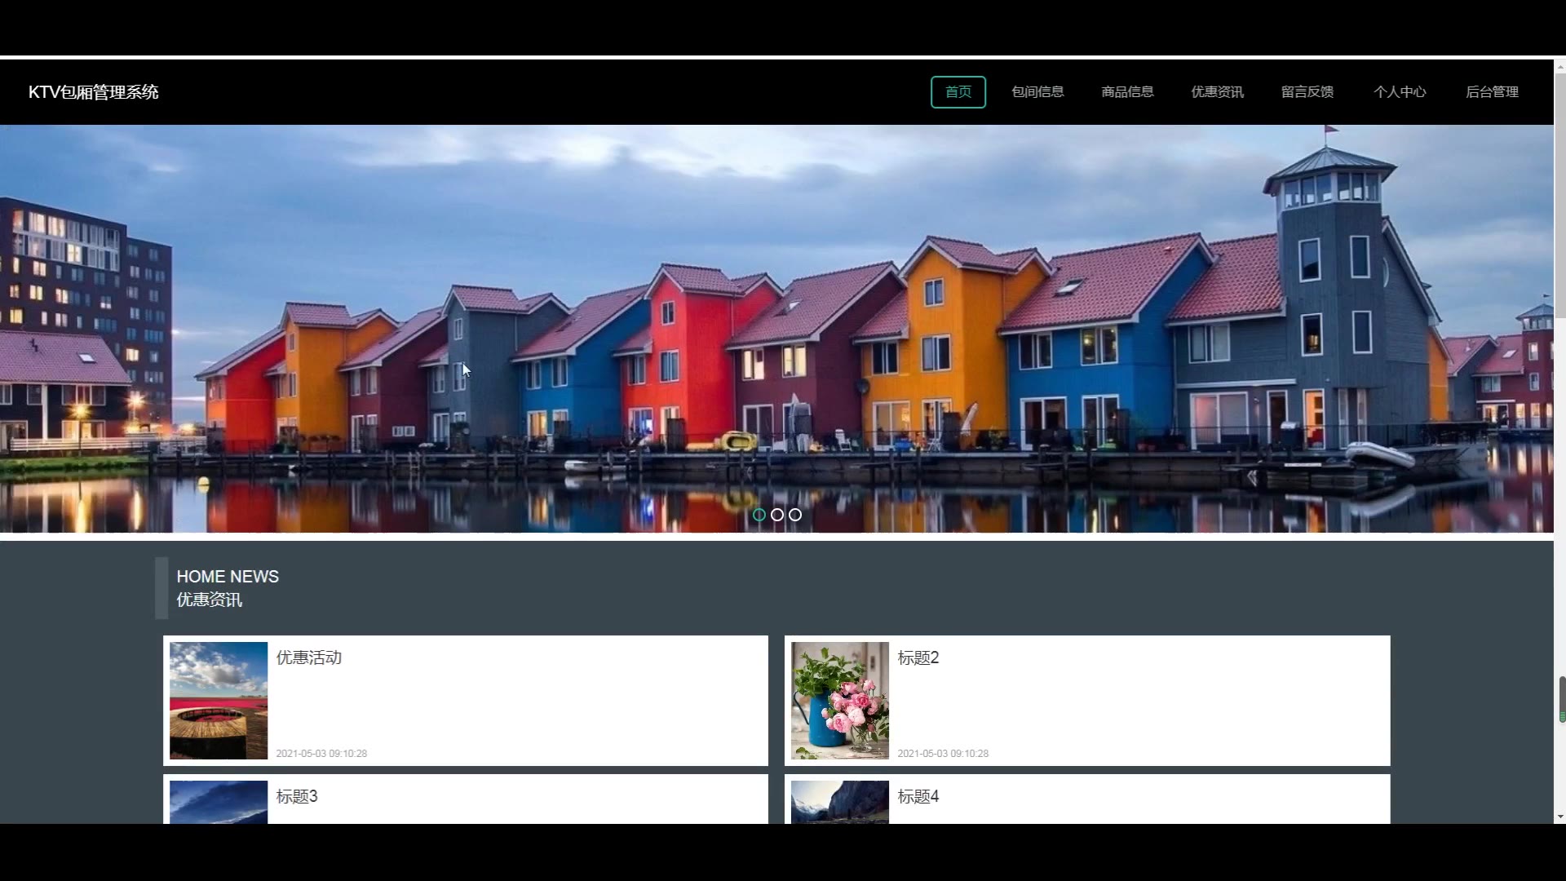Open the 个人中心 page
This screenshot has height=881, width=1566.
[x=1400, y=92]
